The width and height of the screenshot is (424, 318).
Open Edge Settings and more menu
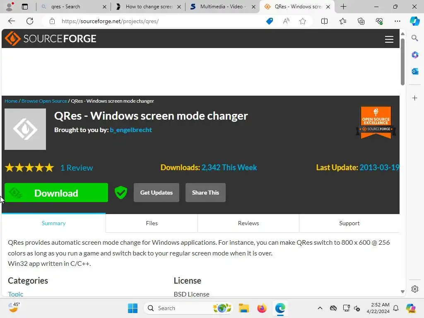(397, 21)
